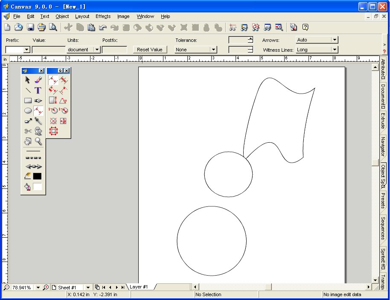Open the Sheet #1 dropdown arrow
The height and width of the screenshot is (300, 390).
pyautogui.click(x=88, y=288)
